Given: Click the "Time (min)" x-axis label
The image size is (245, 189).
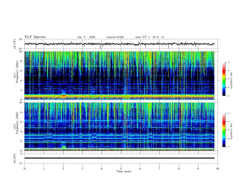Looking at the screenshot, I should 124,171.
